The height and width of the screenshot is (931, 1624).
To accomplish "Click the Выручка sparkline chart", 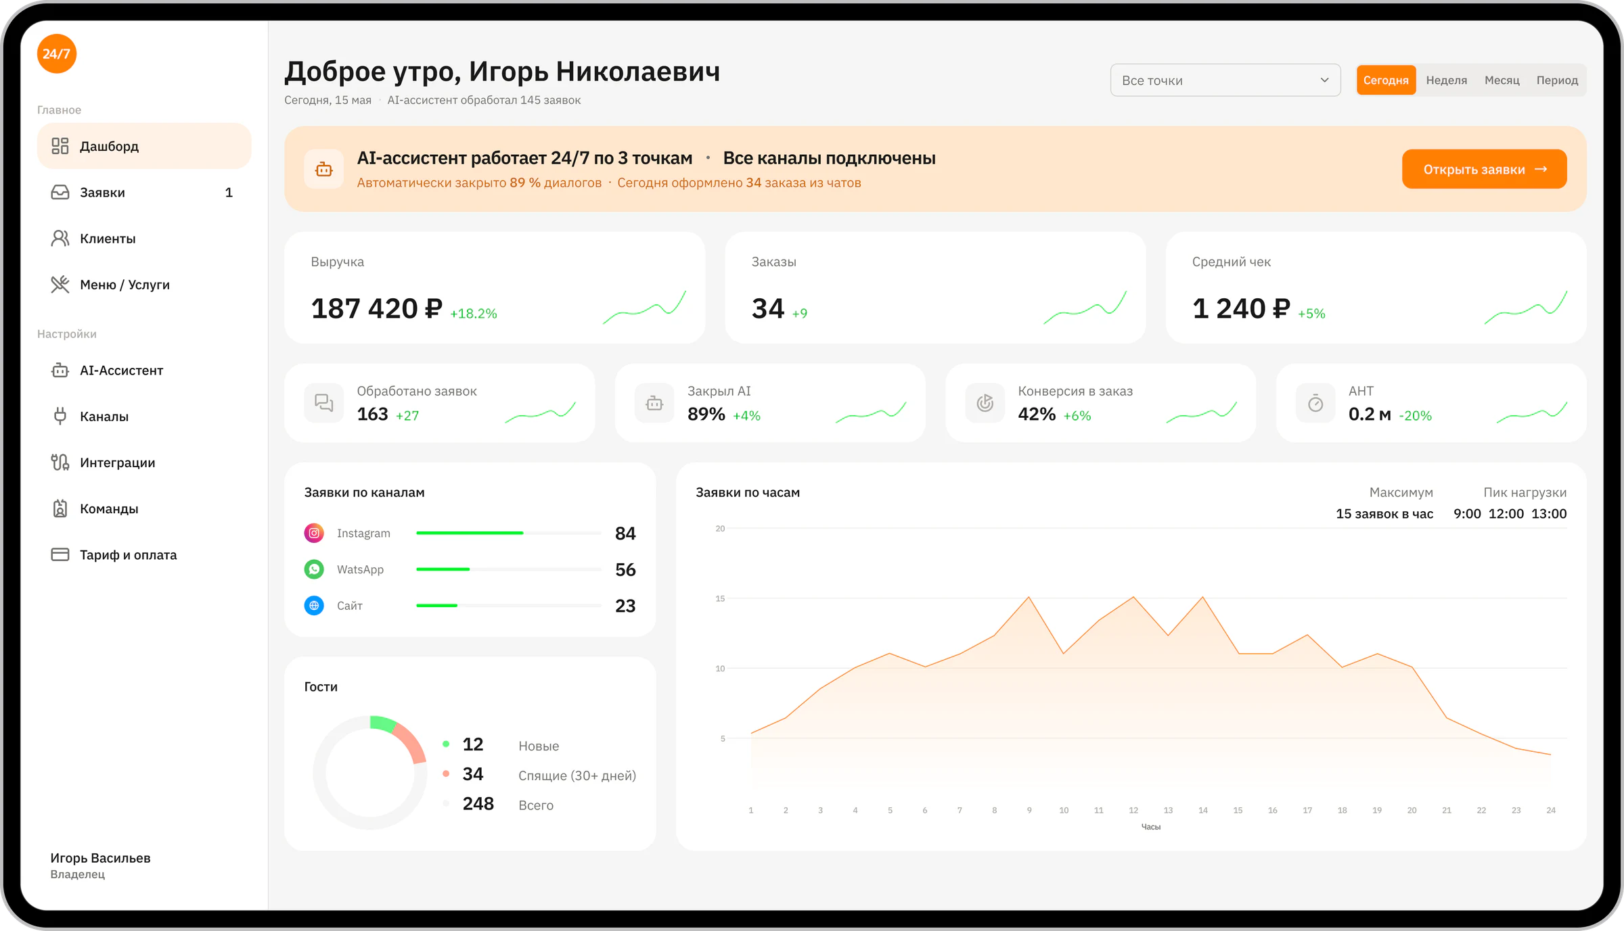I will 644,308.
